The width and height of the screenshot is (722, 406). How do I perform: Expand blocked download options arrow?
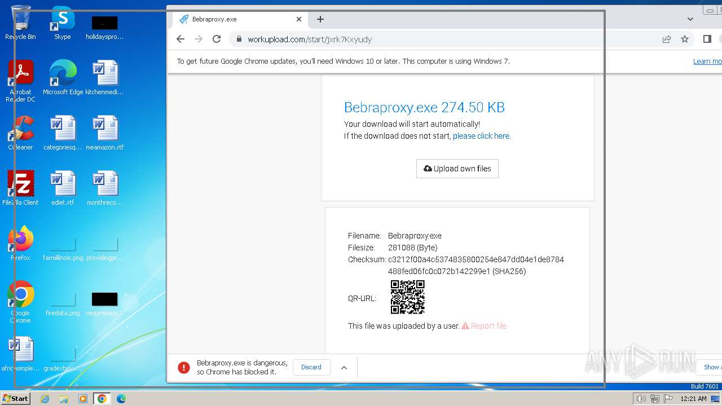pos(344,368)
